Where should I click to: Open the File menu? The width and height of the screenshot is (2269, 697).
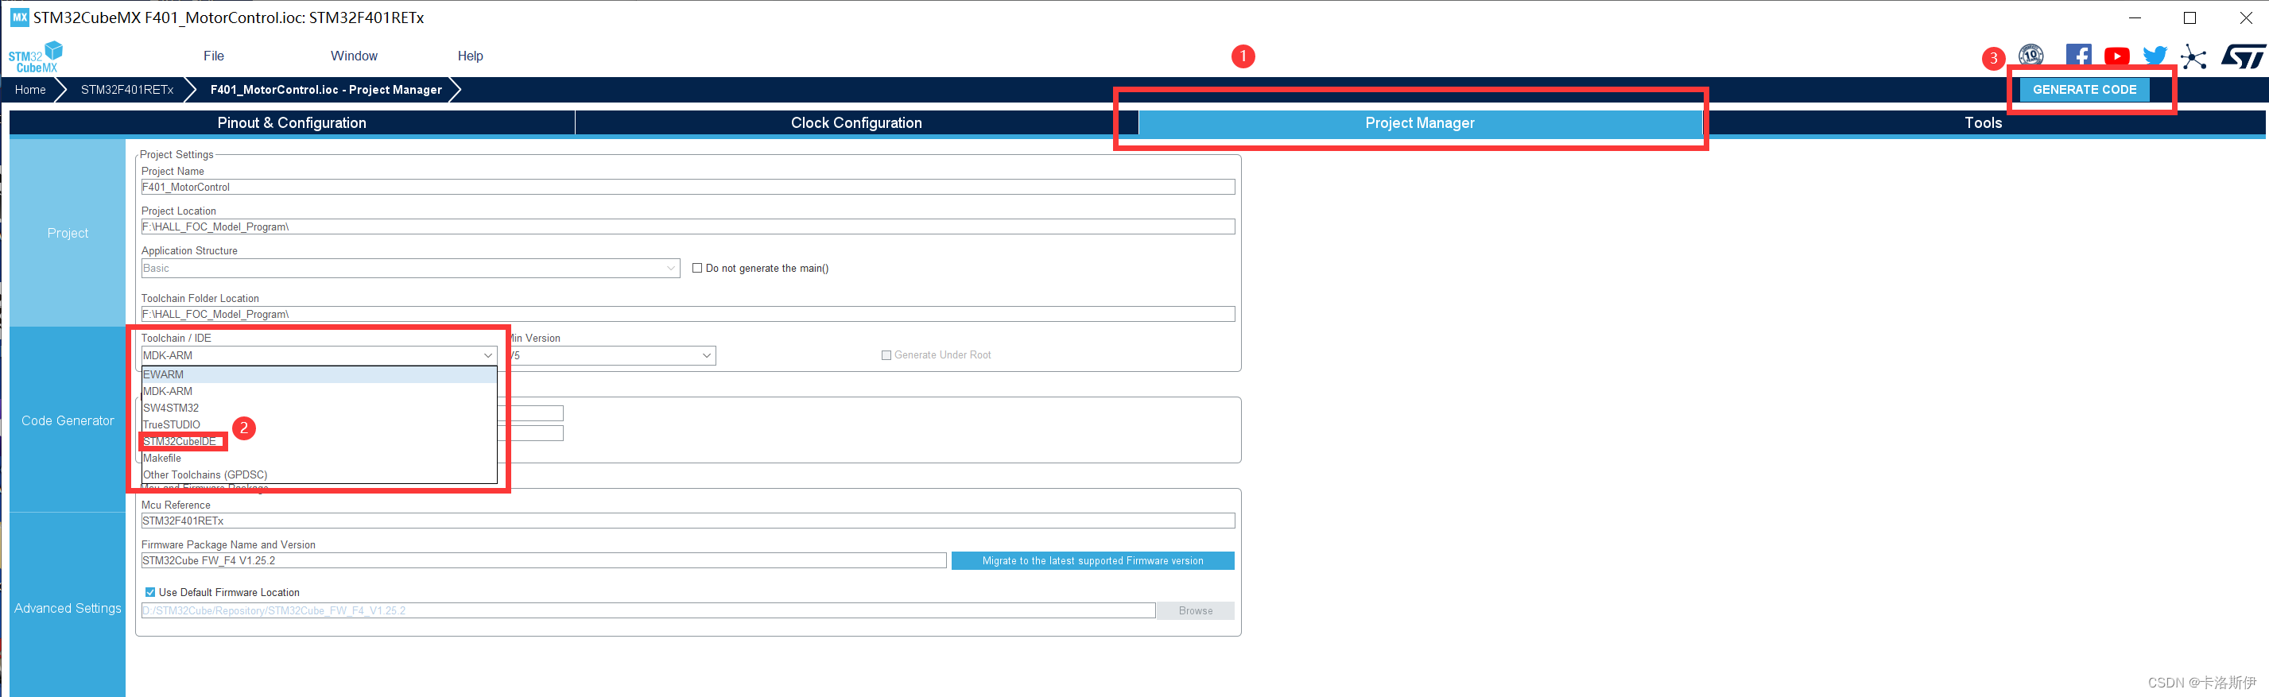pos(214,56)
